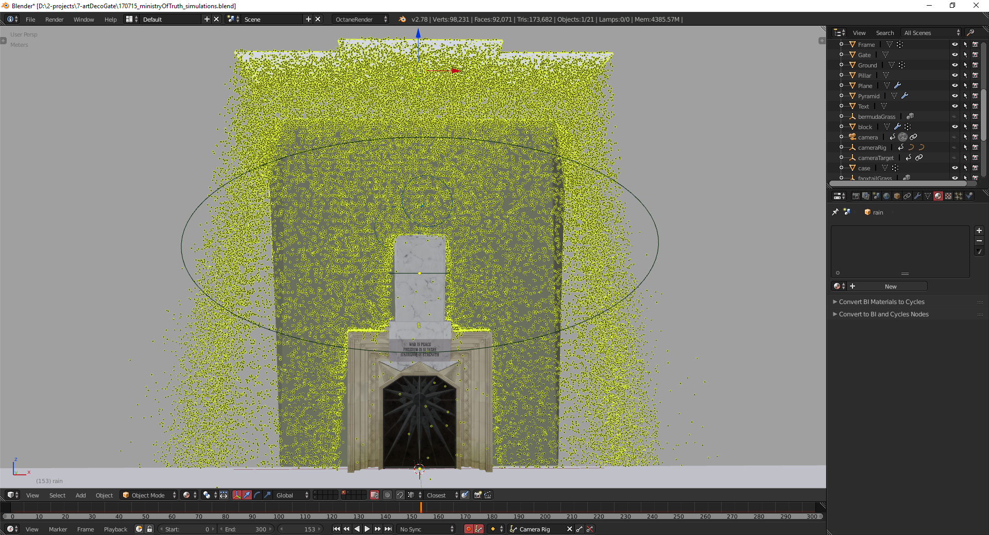
Task: Open the Object Mode dropdown
Action: (149, 495)
